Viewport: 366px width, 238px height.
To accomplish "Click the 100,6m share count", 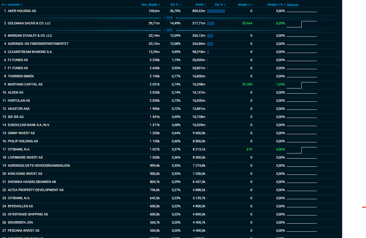I will (154, 11).
